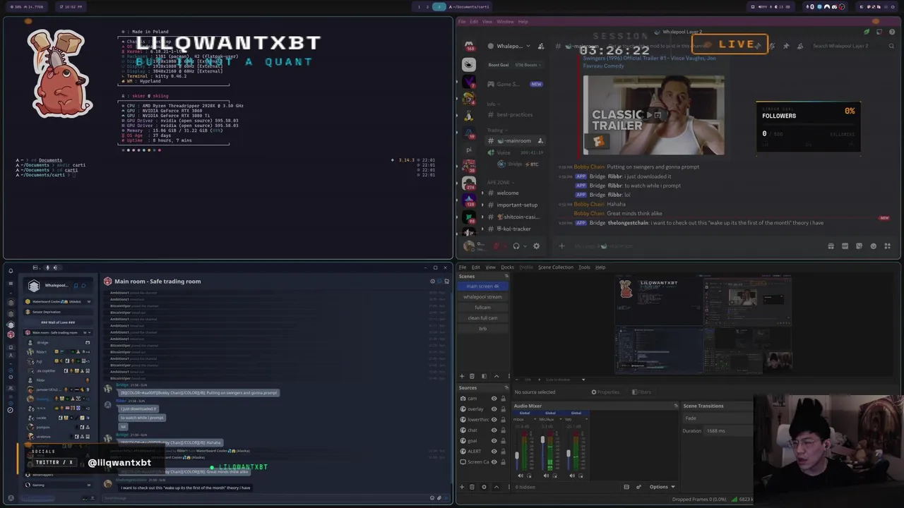Adjust the Mic/Aux volume fader
The height and width of the screenshot is (508, 904).
[x=542, y=440]
